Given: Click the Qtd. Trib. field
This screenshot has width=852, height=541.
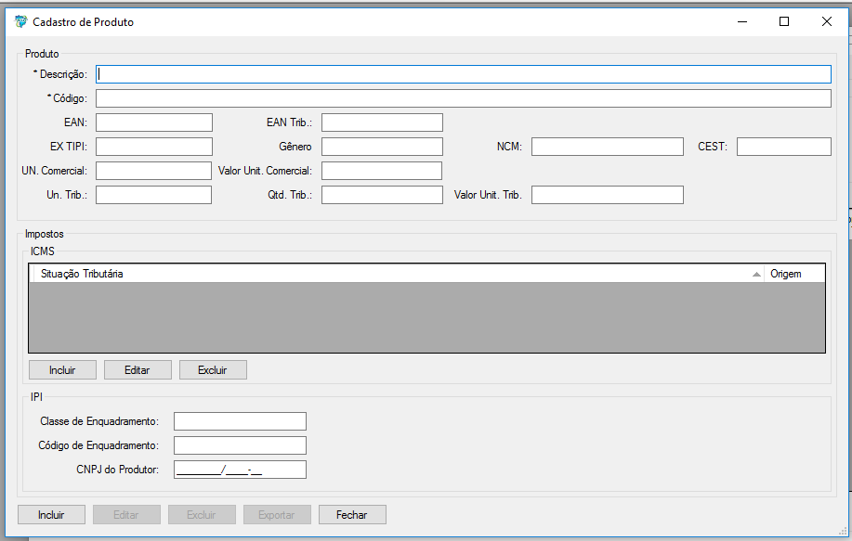Looking at the screenshot, I should tap(382, 195).
